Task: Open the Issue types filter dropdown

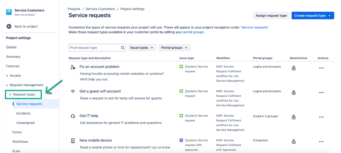Action: point(142,48)
